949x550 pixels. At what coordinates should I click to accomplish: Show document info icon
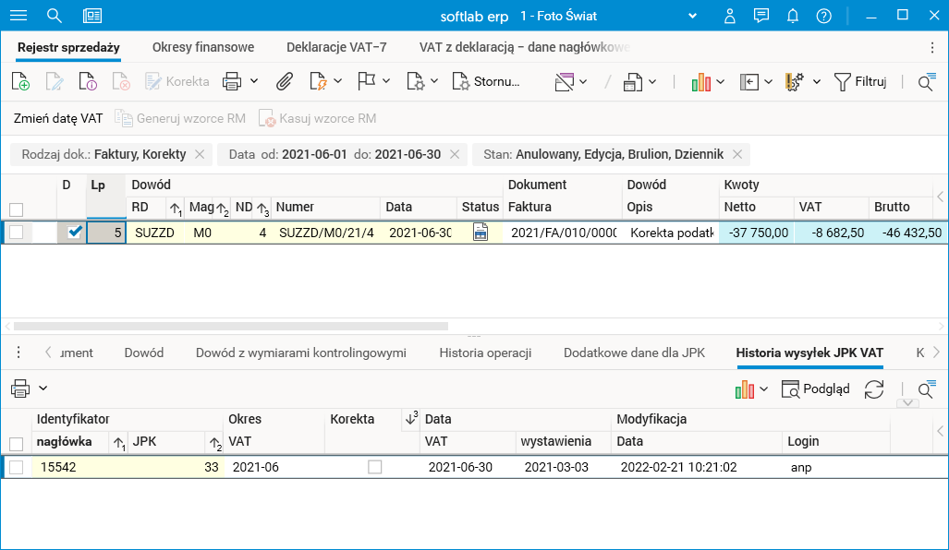[x=88, y=81]
